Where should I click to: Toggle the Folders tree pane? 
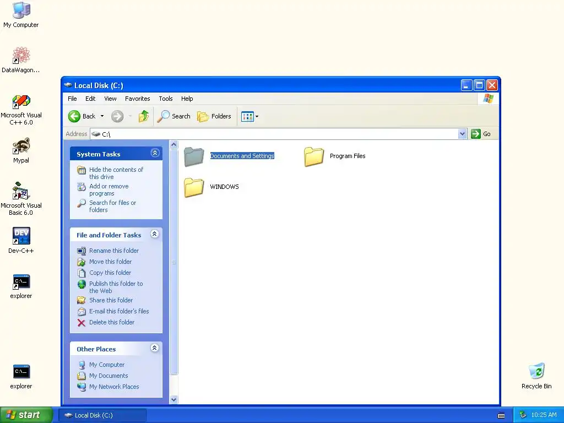pyautogui.click(x=214, y=116)
